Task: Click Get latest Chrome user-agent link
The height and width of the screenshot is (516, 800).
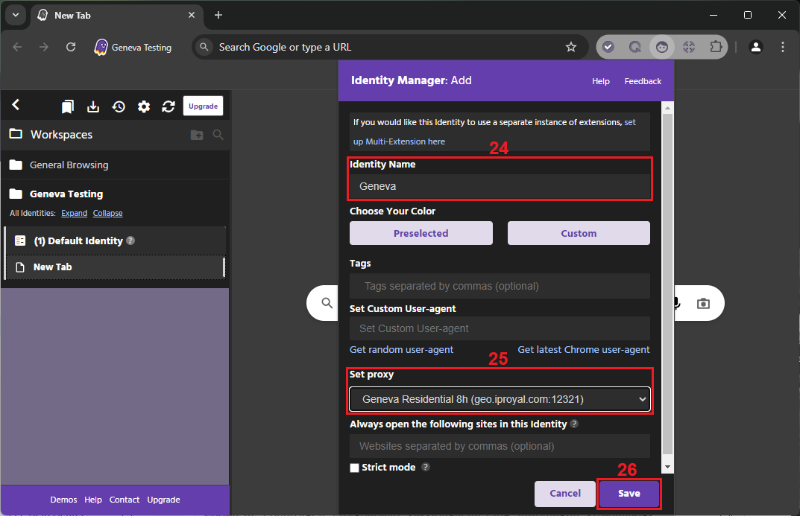Action: 584,349
